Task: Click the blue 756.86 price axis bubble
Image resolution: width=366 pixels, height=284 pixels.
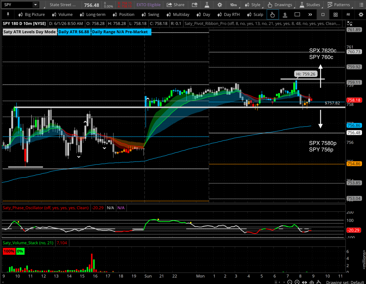Action: click(354, 125)
